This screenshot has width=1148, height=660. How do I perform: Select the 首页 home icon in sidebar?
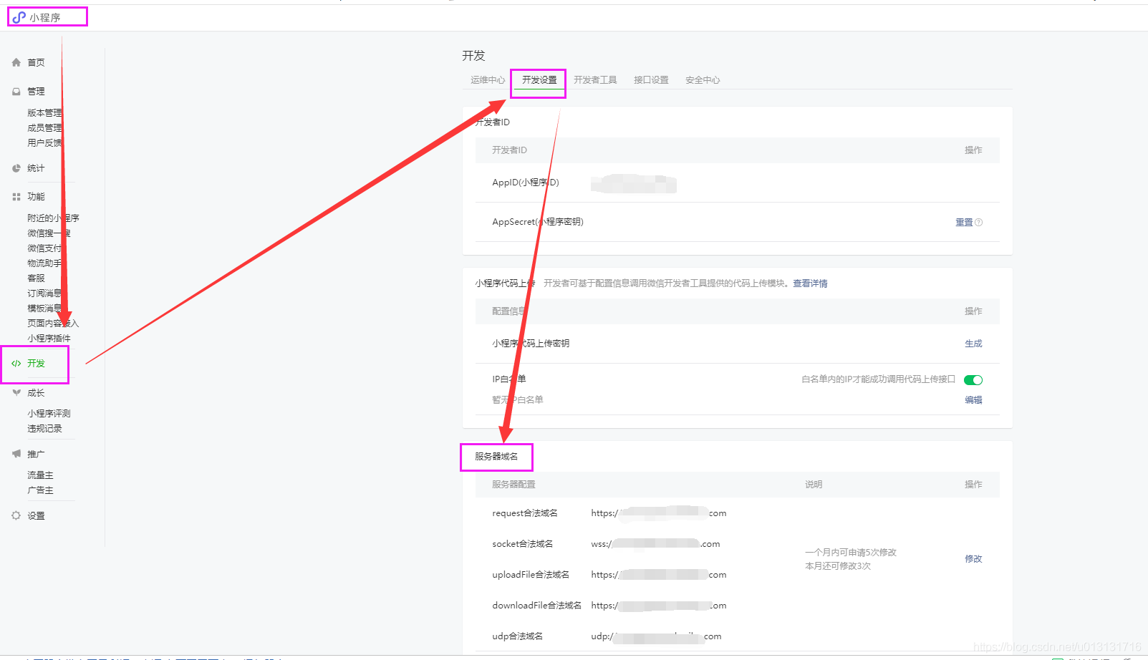pyautogui.click(x=16, y=62)
